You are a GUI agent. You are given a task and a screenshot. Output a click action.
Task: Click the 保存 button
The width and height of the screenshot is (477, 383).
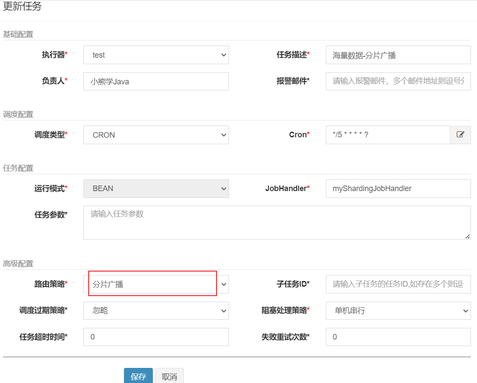pyautogui.click(x=139, y=376)
